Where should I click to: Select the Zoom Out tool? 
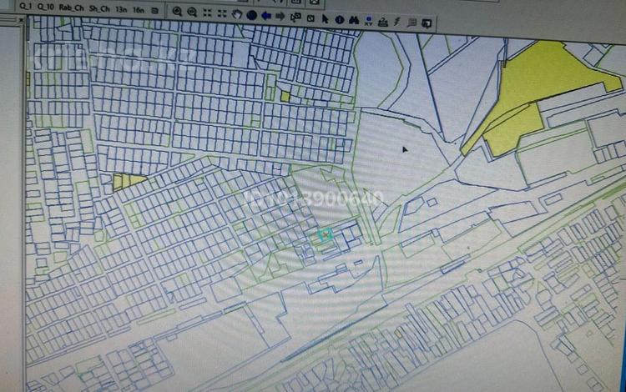coord(192,12)
